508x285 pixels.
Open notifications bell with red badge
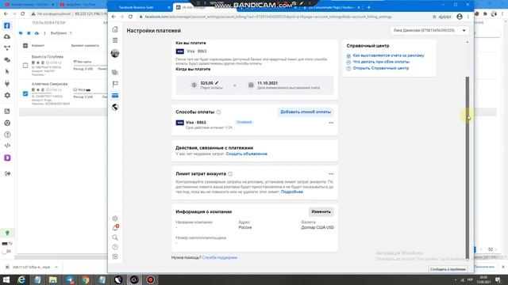pyautogui.click(x=115, y=228)
